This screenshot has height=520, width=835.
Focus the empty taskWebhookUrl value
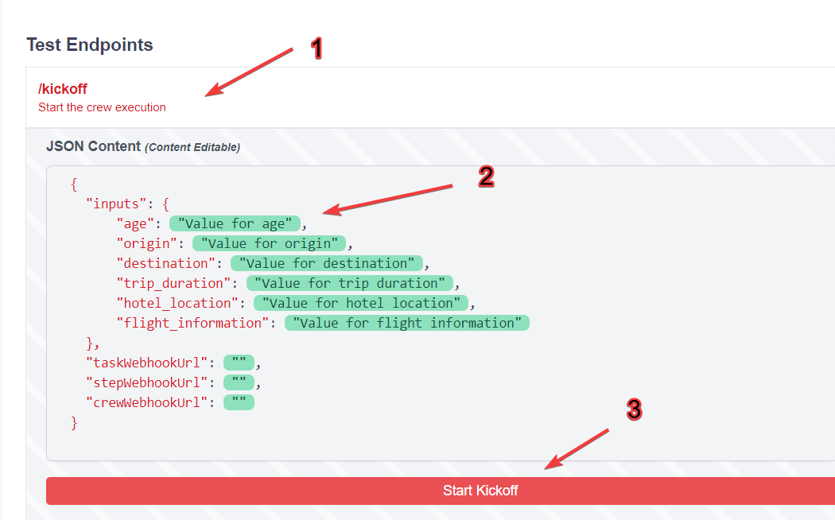pyautogui.click(x=239, y=363)
